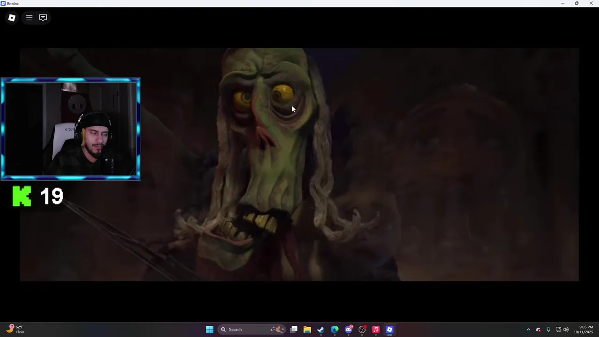Select the Roblox taskbar icon
599x337 pixels.
(x=389, y=330)
